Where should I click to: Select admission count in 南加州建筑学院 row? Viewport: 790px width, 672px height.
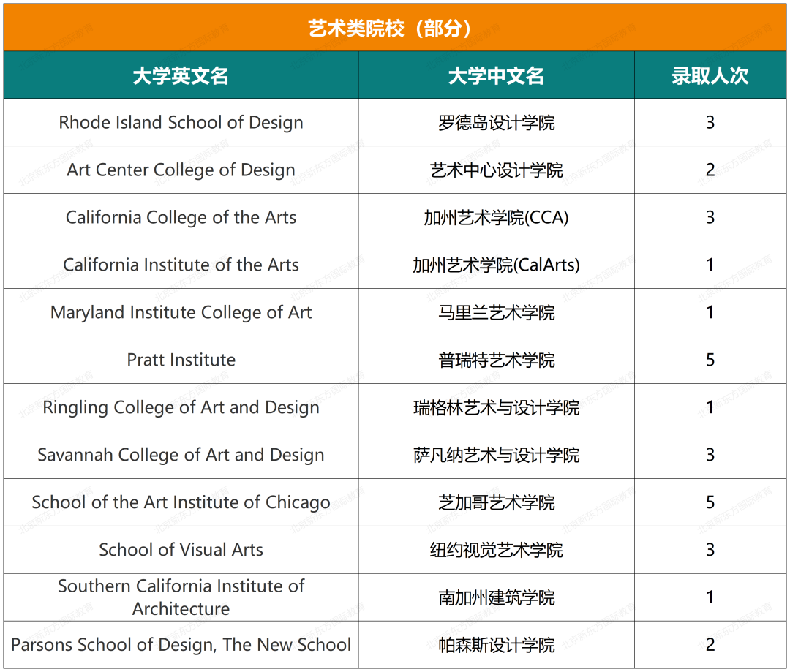pyautogui.click(x=710, y=597)
